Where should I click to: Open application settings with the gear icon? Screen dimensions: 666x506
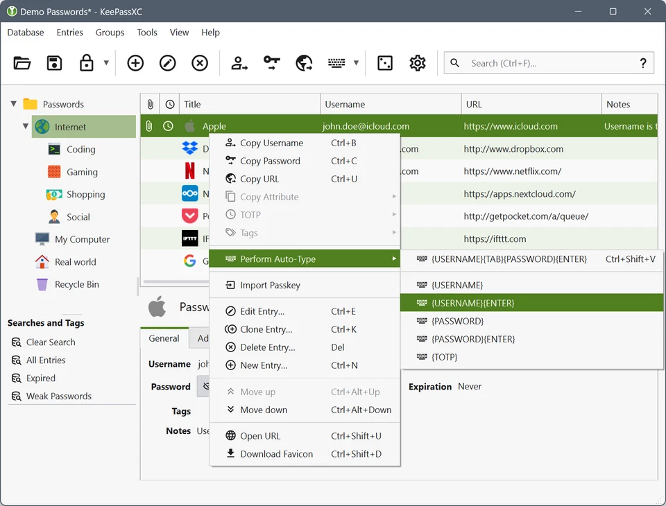tap(417, 62)
